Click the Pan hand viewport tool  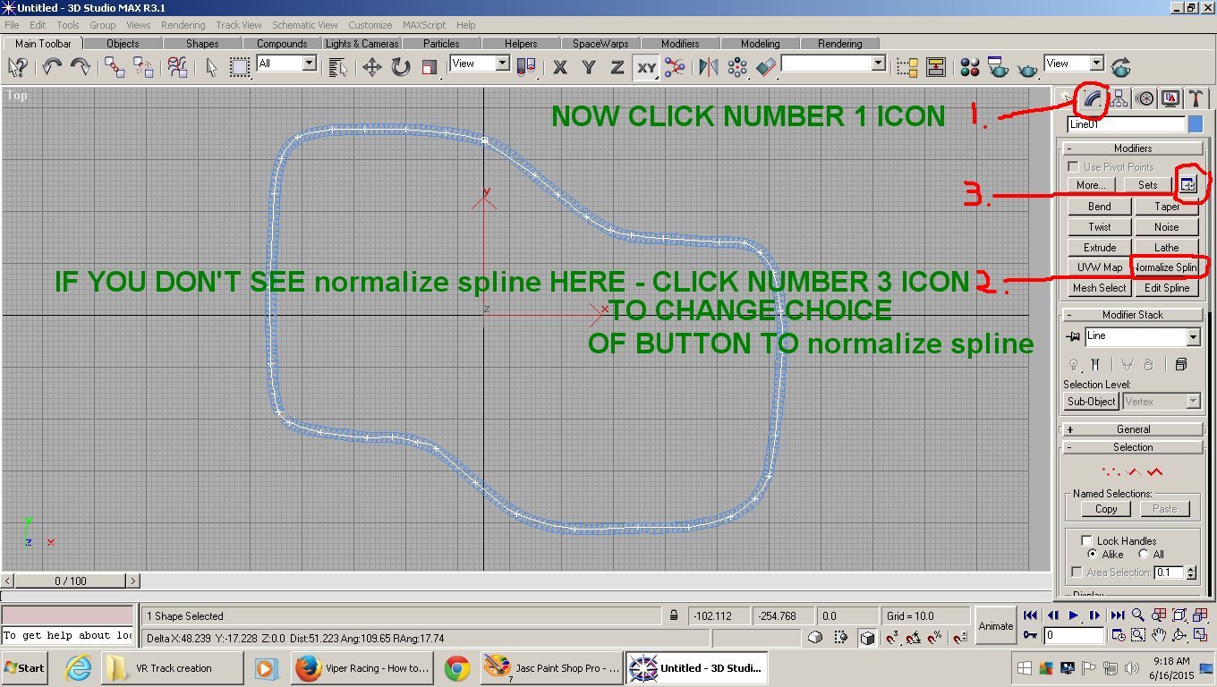pos(1159,635)
